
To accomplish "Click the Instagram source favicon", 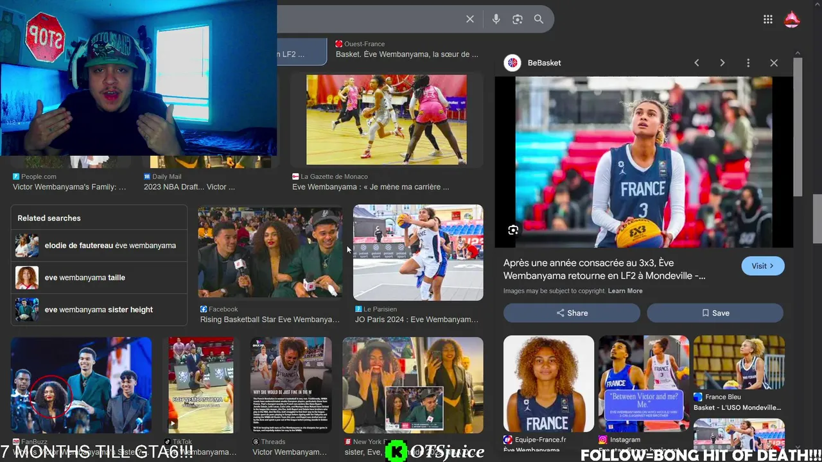I will pyautogui.click(x=602, y=440).
